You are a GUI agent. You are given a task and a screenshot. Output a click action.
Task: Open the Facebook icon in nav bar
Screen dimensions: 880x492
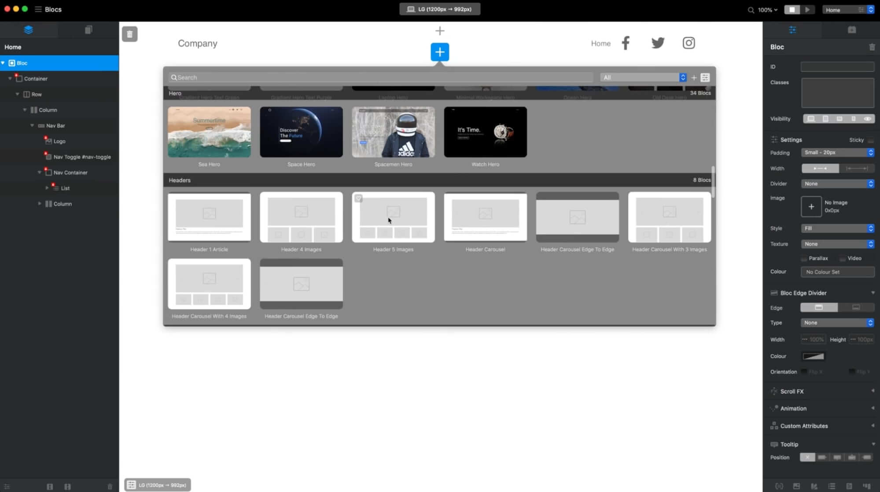tap(626, 43)
